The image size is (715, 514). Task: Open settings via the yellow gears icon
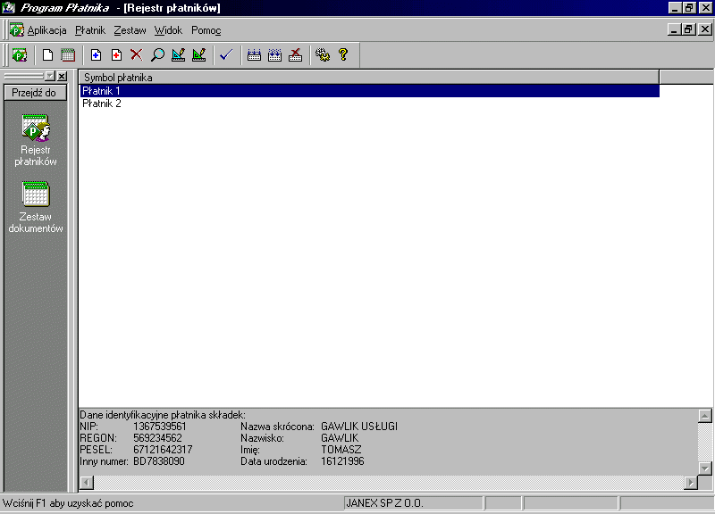323,55
